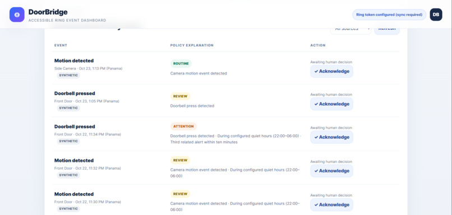This screenshot has width=452, height=215.
Task: Click 'Motion detected' title on Side Camera row
Action: point(74,60)
